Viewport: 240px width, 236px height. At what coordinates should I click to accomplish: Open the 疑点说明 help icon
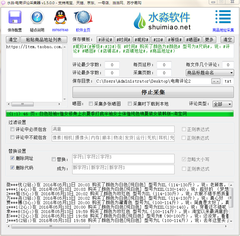point(37,17)
